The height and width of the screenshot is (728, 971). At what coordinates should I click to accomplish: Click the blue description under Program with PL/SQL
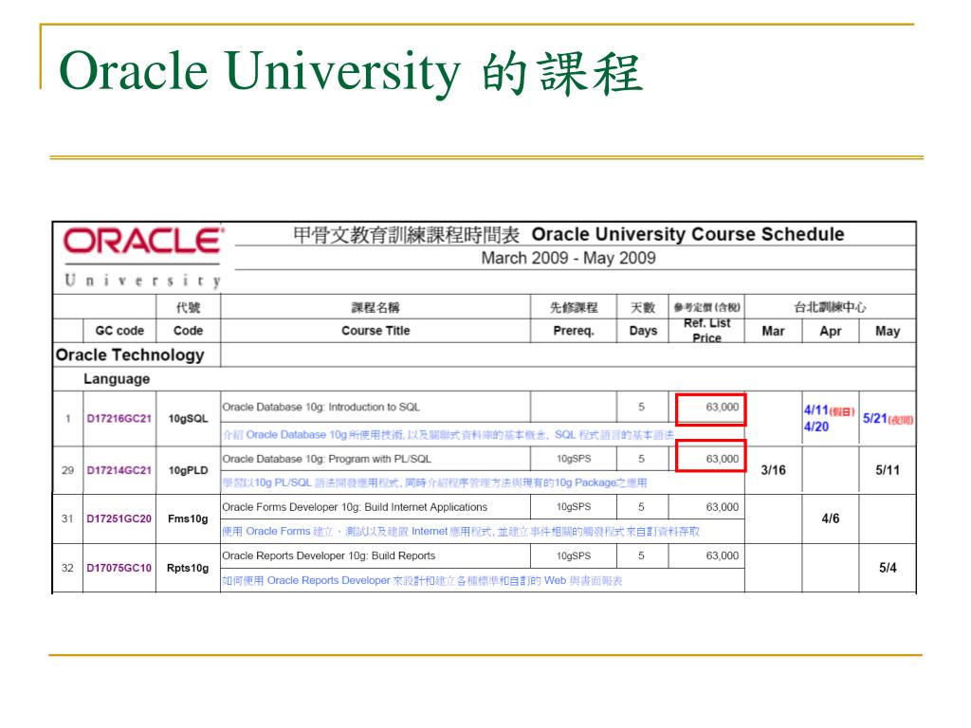point(434,482)
